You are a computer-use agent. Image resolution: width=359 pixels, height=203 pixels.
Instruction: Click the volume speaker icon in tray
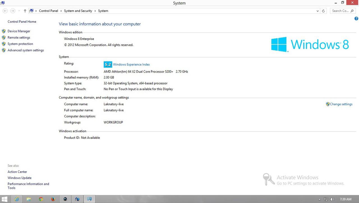point(332,199)
